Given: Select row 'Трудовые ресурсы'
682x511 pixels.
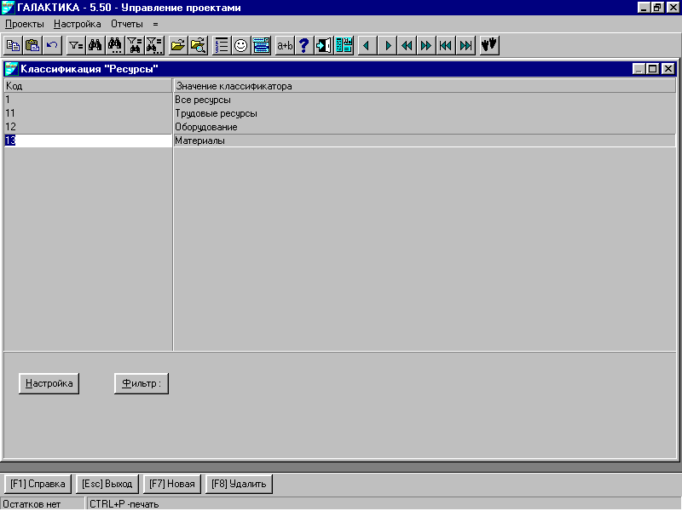Looking at the screenshot, I should [425, 113].
